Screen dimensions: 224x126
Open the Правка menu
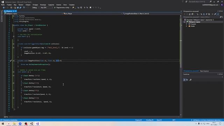9,5
